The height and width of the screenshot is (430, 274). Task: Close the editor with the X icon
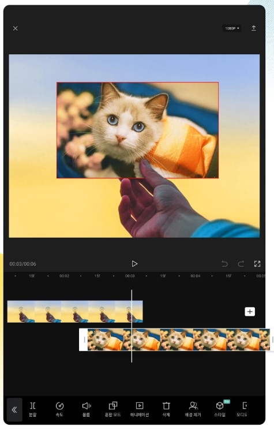[16, 28]
